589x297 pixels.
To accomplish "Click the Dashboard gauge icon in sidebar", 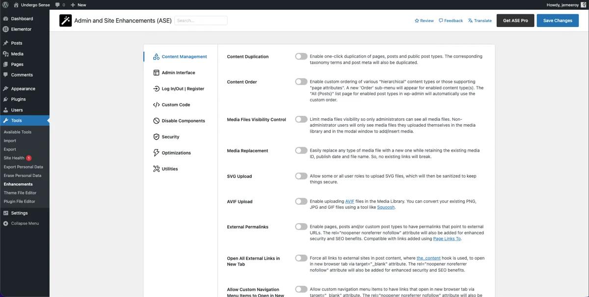I will coord(5,19).
